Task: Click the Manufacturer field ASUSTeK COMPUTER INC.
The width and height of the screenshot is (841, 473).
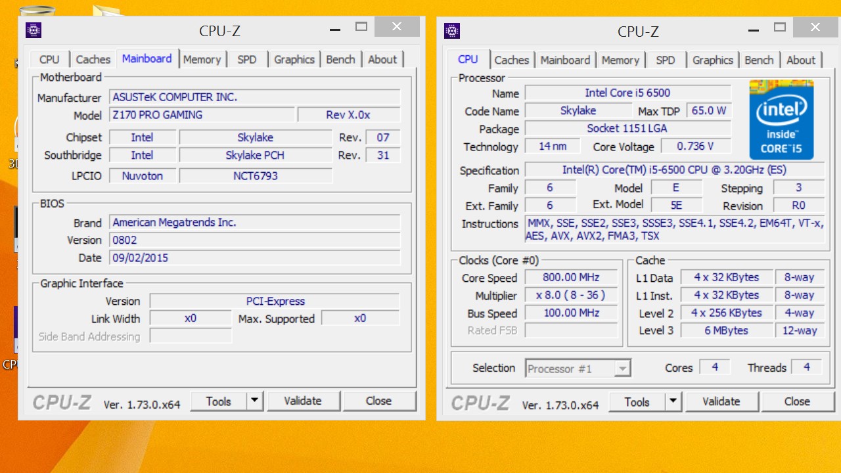Action: 255,97
